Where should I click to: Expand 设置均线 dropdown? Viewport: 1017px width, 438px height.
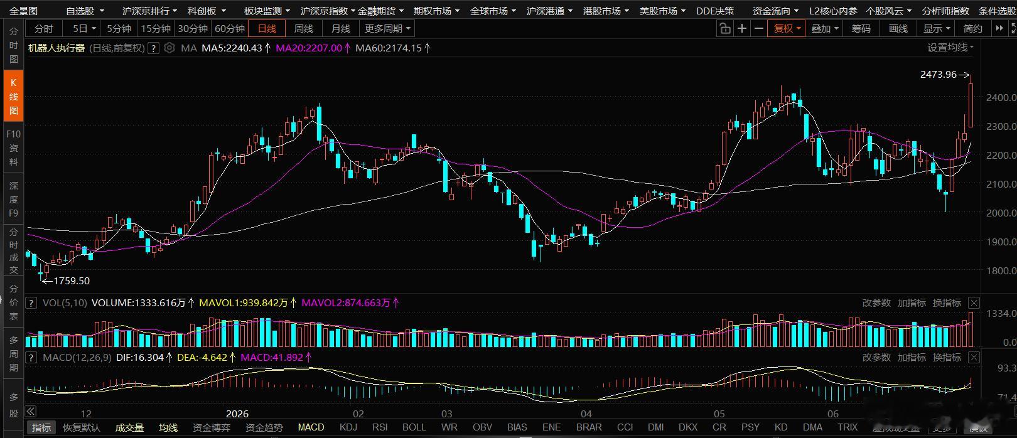(950, 48)
